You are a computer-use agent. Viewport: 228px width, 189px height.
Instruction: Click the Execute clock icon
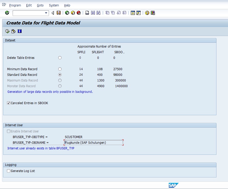coord(7,31)
